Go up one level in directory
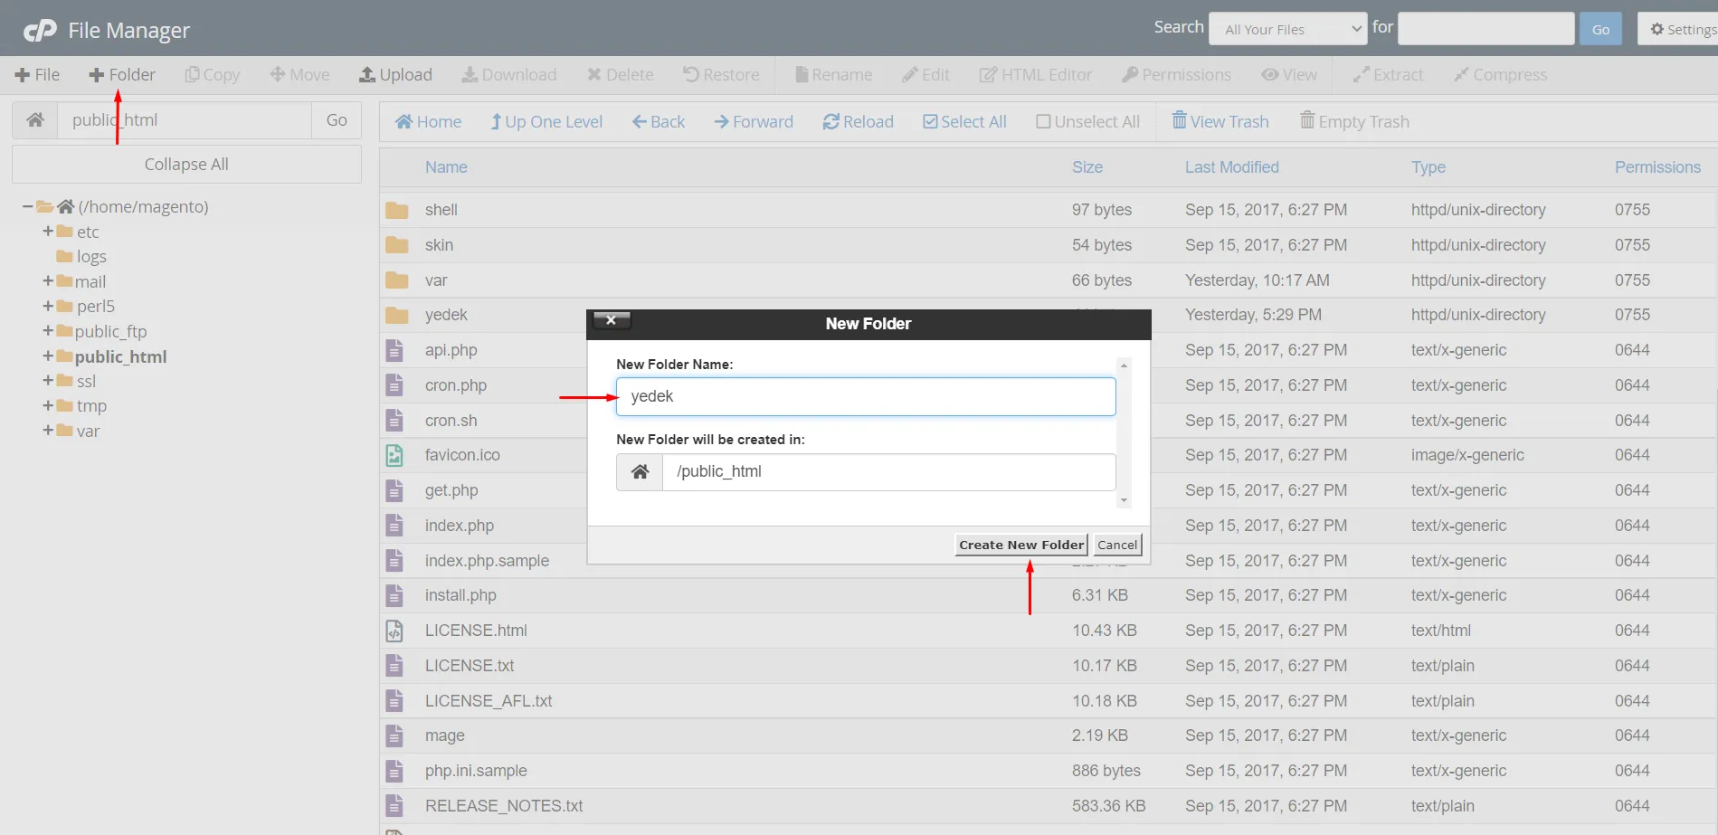1718x835 pixels. pyautogui.click(x=546, y=122)
